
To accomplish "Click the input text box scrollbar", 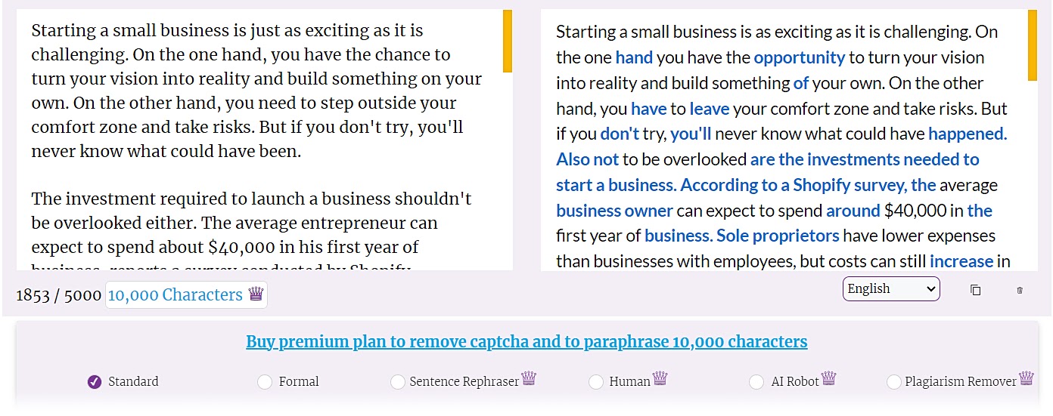I will [508, 42].
